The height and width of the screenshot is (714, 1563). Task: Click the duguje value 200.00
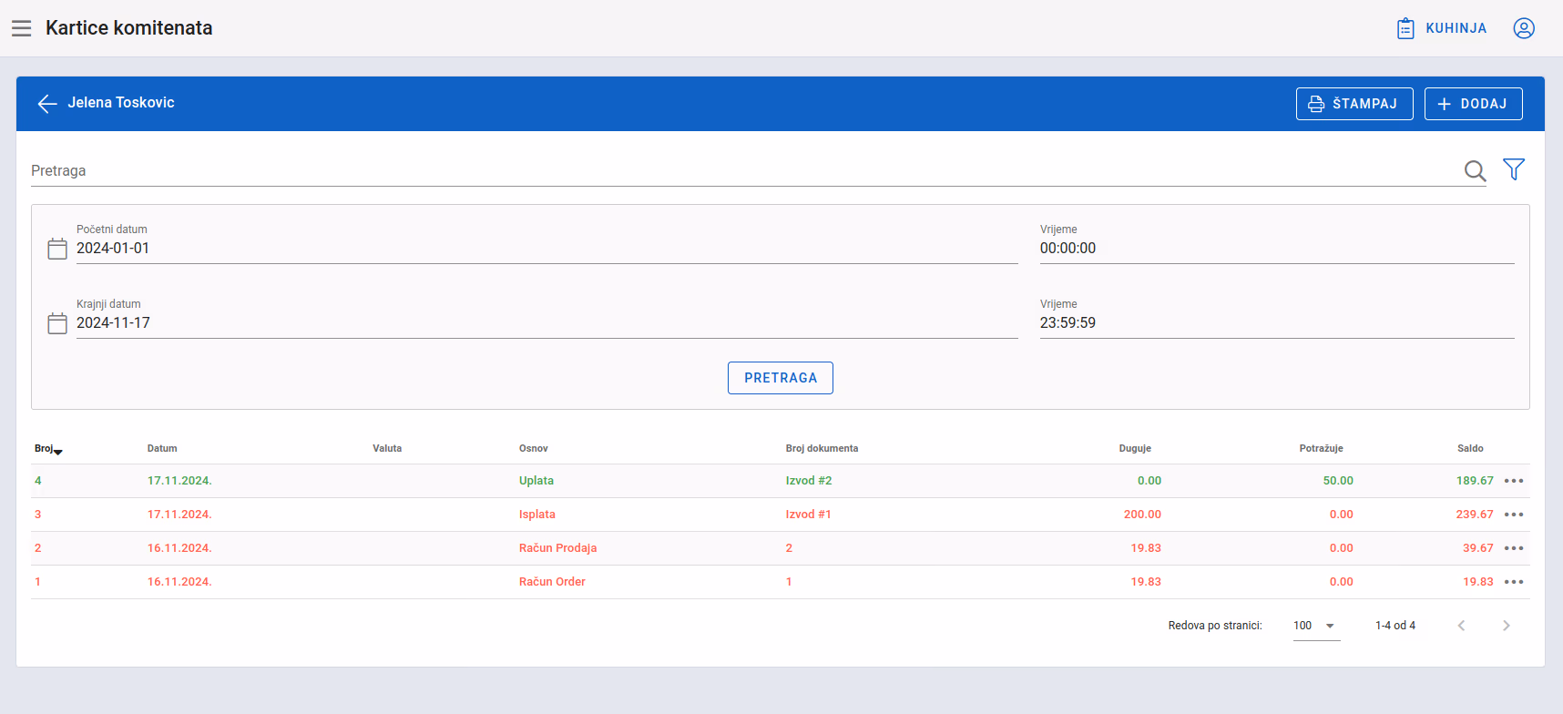1142,515
